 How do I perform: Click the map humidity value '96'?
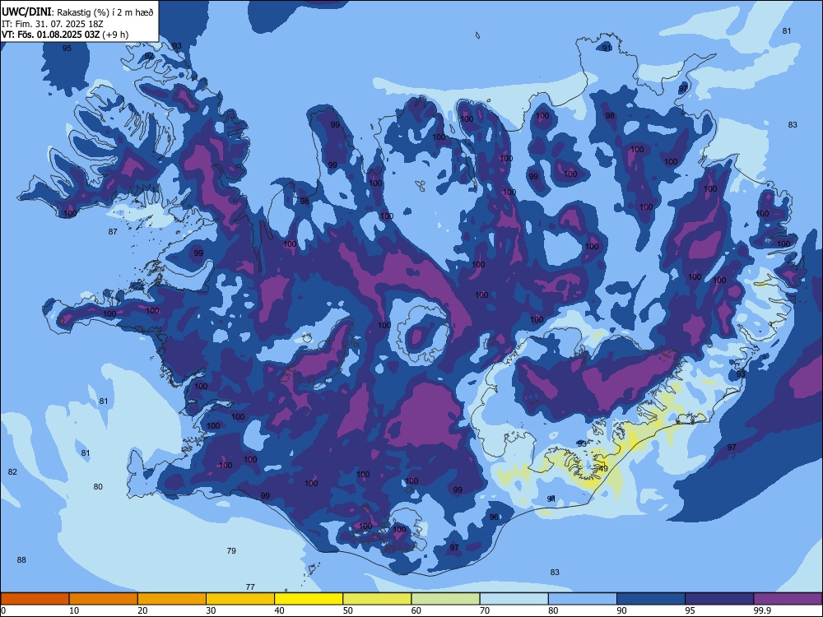point(494,517)
